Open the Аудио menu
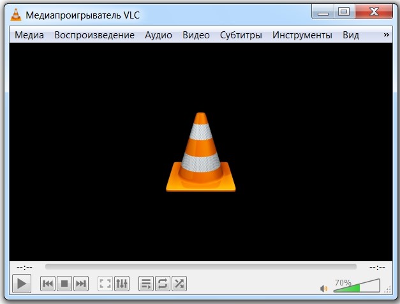This screenshot has width=400, height=304. tap(158, 35)
